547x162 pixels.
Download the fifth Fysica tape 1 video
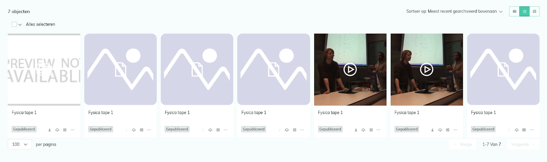click(x=356, y=130)
